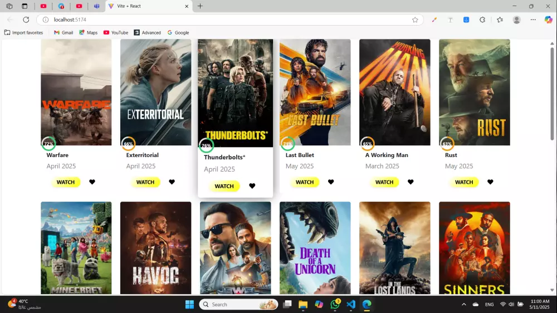This screenshot has height=313, width=557.
Task: Open the Windows Start menu
Action: tap(190, 305)
